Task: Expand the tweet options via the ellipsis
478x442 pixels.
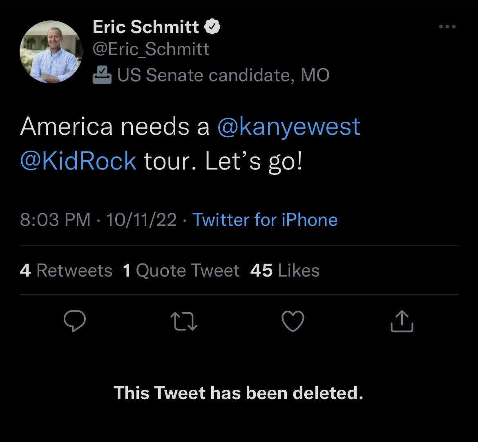Action: pos(448,26)
